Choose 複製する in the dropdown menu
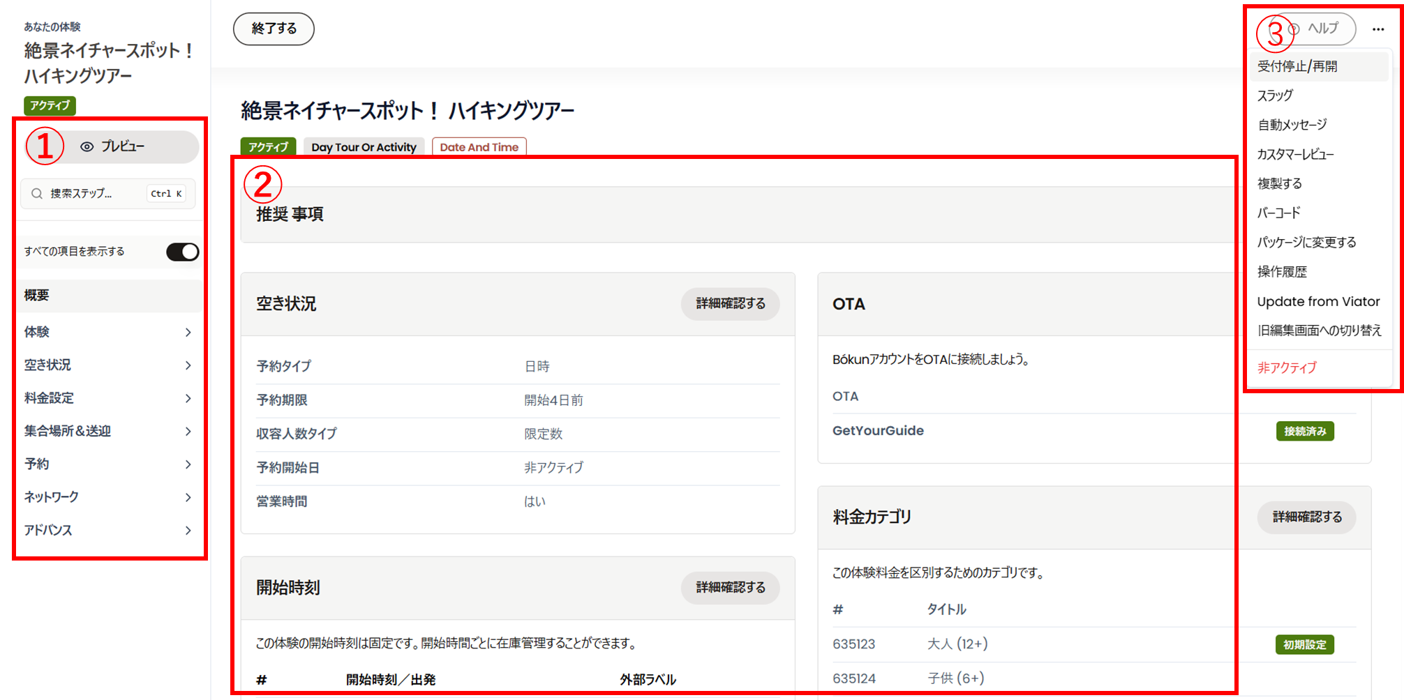This screenshot has height=700, width=1404. 1279,183
